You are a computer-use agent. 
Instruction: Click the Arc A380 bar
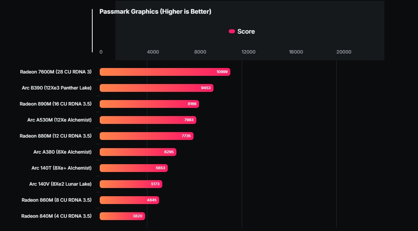pos(138,152)
